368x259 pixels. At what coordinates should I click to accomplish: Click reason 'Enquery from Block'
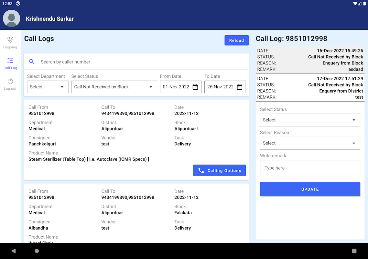click(x=343, y=63)
